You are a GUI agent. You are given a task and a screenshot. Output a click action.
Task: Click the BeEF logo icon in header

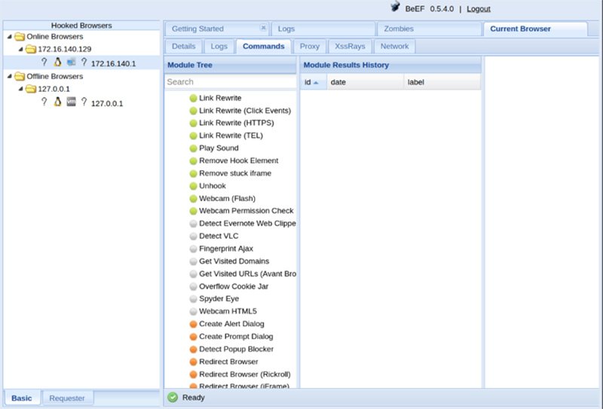[394, 8]
